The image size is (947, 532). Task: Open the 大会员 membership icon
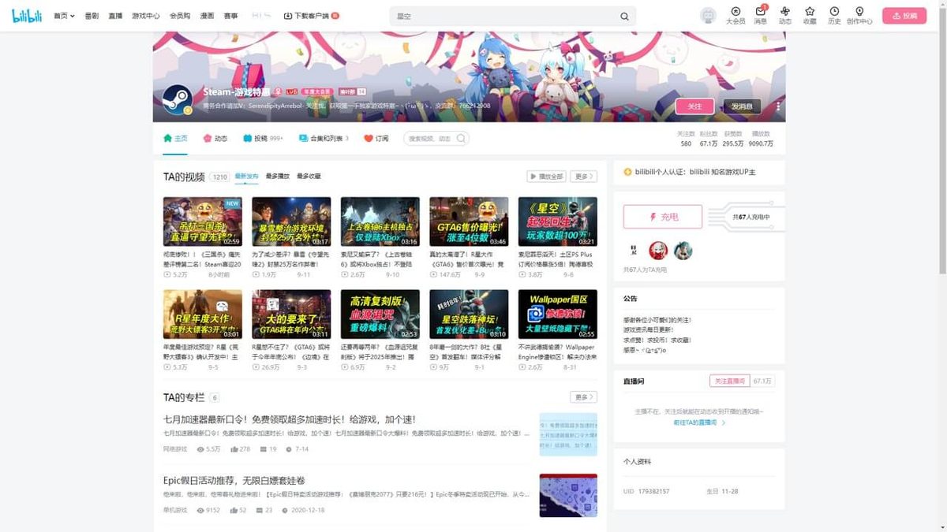736,16
